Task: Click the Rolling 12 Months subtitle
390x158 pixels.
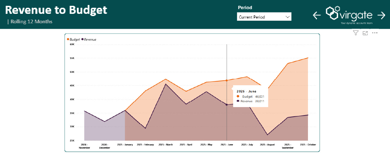Action: (x=31, y=22)
